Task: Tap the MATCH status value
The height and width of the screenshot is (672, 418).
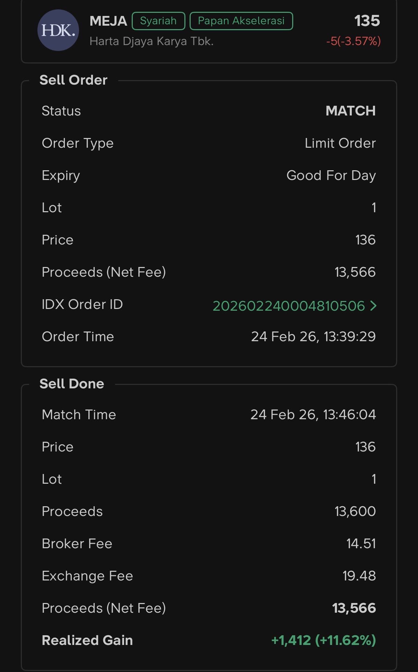Action: coord(350,111)
